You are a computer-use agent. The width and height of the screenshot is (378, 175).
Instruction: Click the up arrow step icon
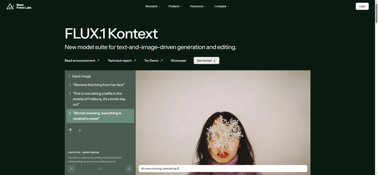coord(70,130)
